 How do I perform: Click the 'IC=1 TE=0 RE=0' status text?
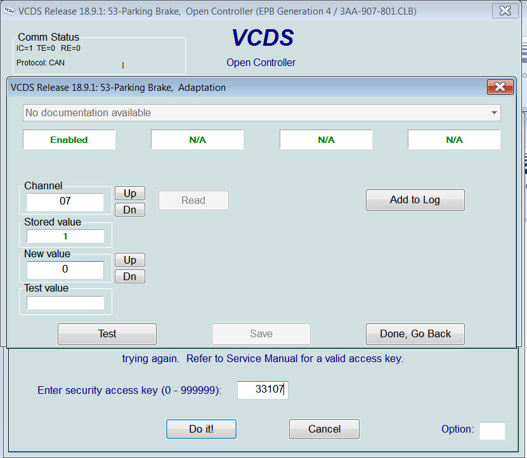[48, 48]
